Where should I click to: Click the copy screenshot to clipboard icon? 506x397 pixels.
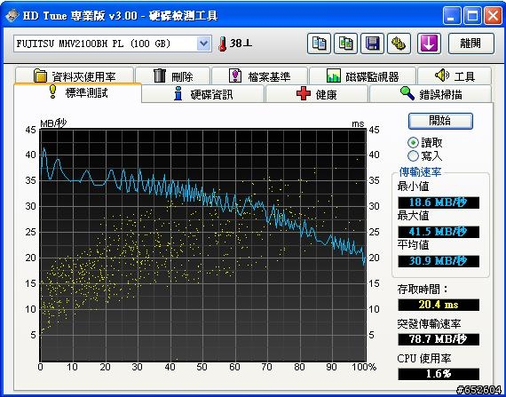345,44
